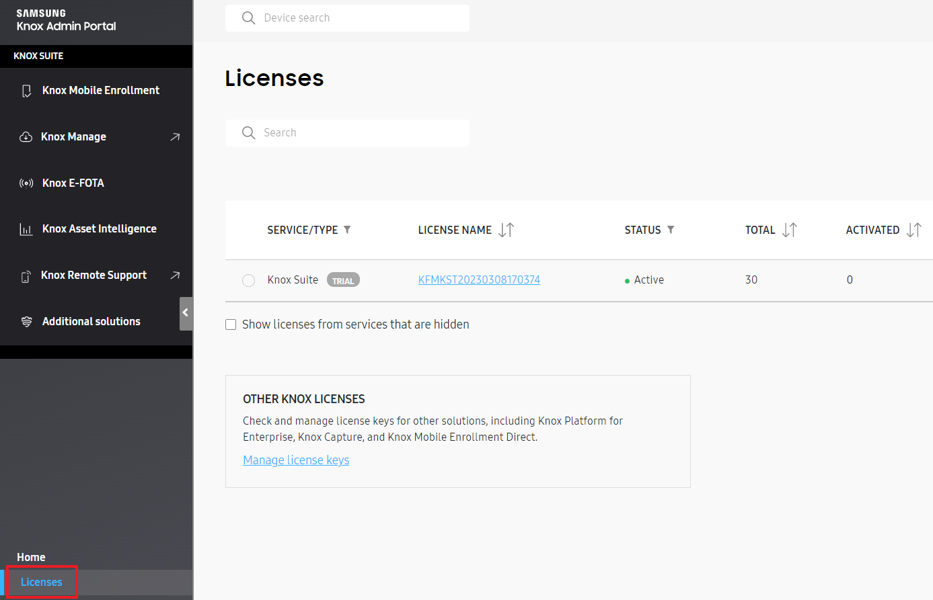Click the licenses Search field
This screenshot has width=933, height=600.
(347, 133)
